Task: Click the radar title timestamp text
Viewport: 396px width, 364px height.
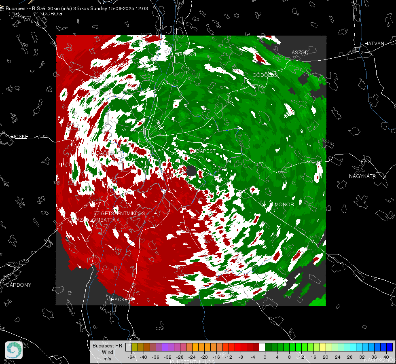Action: coord(119,8)
